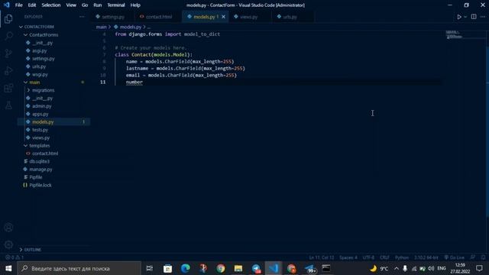Open editor More Actions ellipsis
The image size is (489, 275).
(x=483, y=17)
